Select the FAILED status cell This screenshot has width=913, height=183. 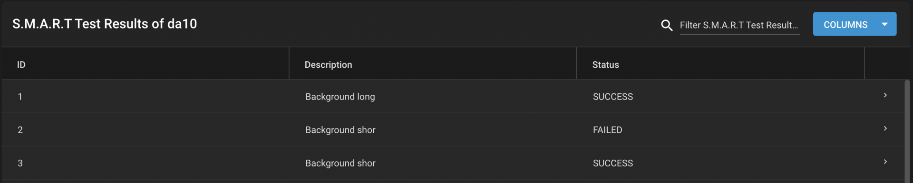[607, 130]
